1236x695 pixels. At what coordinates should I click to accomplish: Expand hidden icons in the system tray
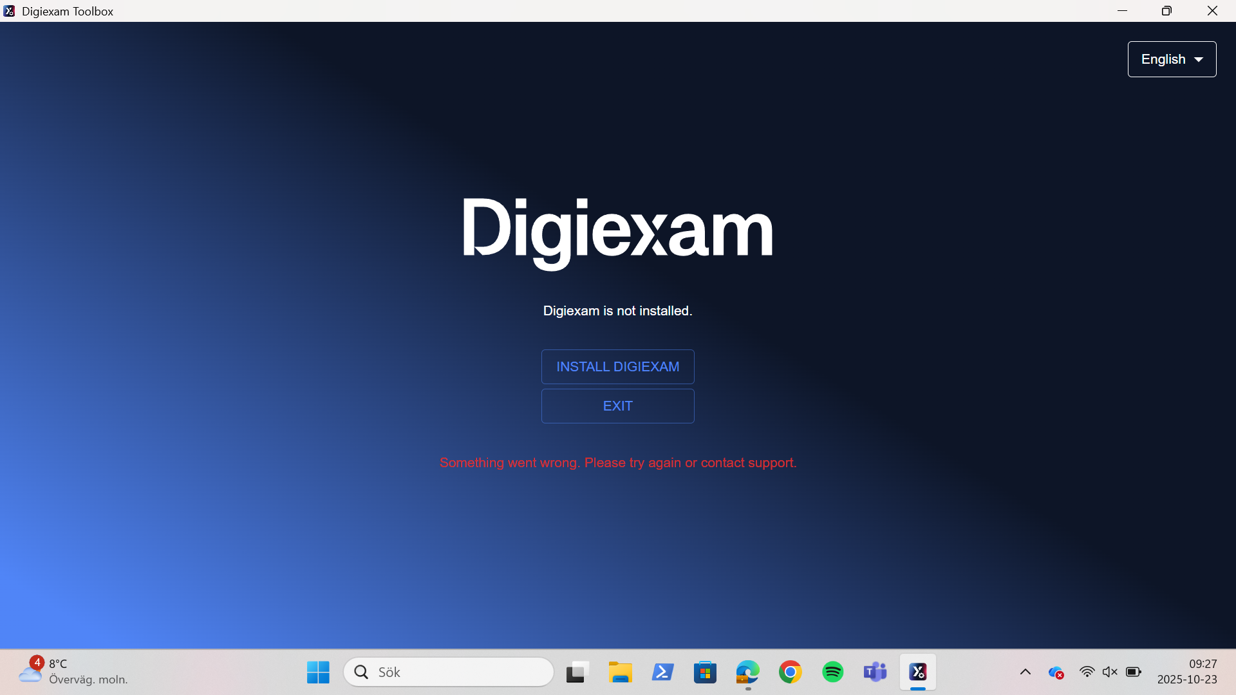click(1025, 671)
